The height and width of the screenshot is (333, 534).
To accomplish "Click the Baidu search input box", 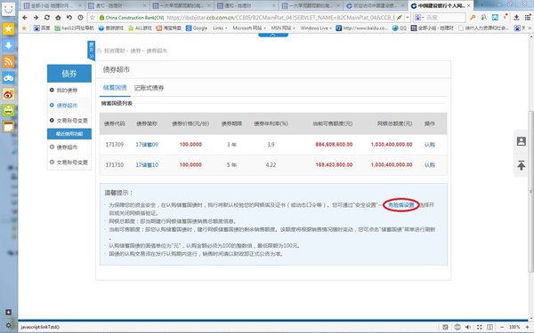I will click(x=446, y=18).
